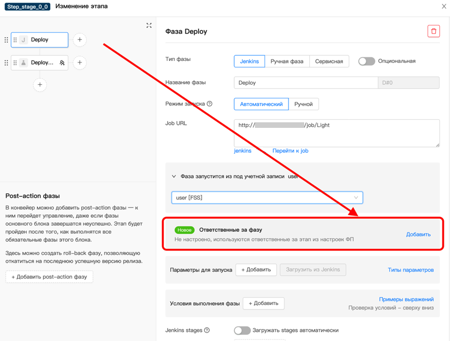This screenshot has width=450, height=341.
Task: Click the fullscreen expand icon in pipeline panel
Action: pyautogui.click(x=149, y=25)
